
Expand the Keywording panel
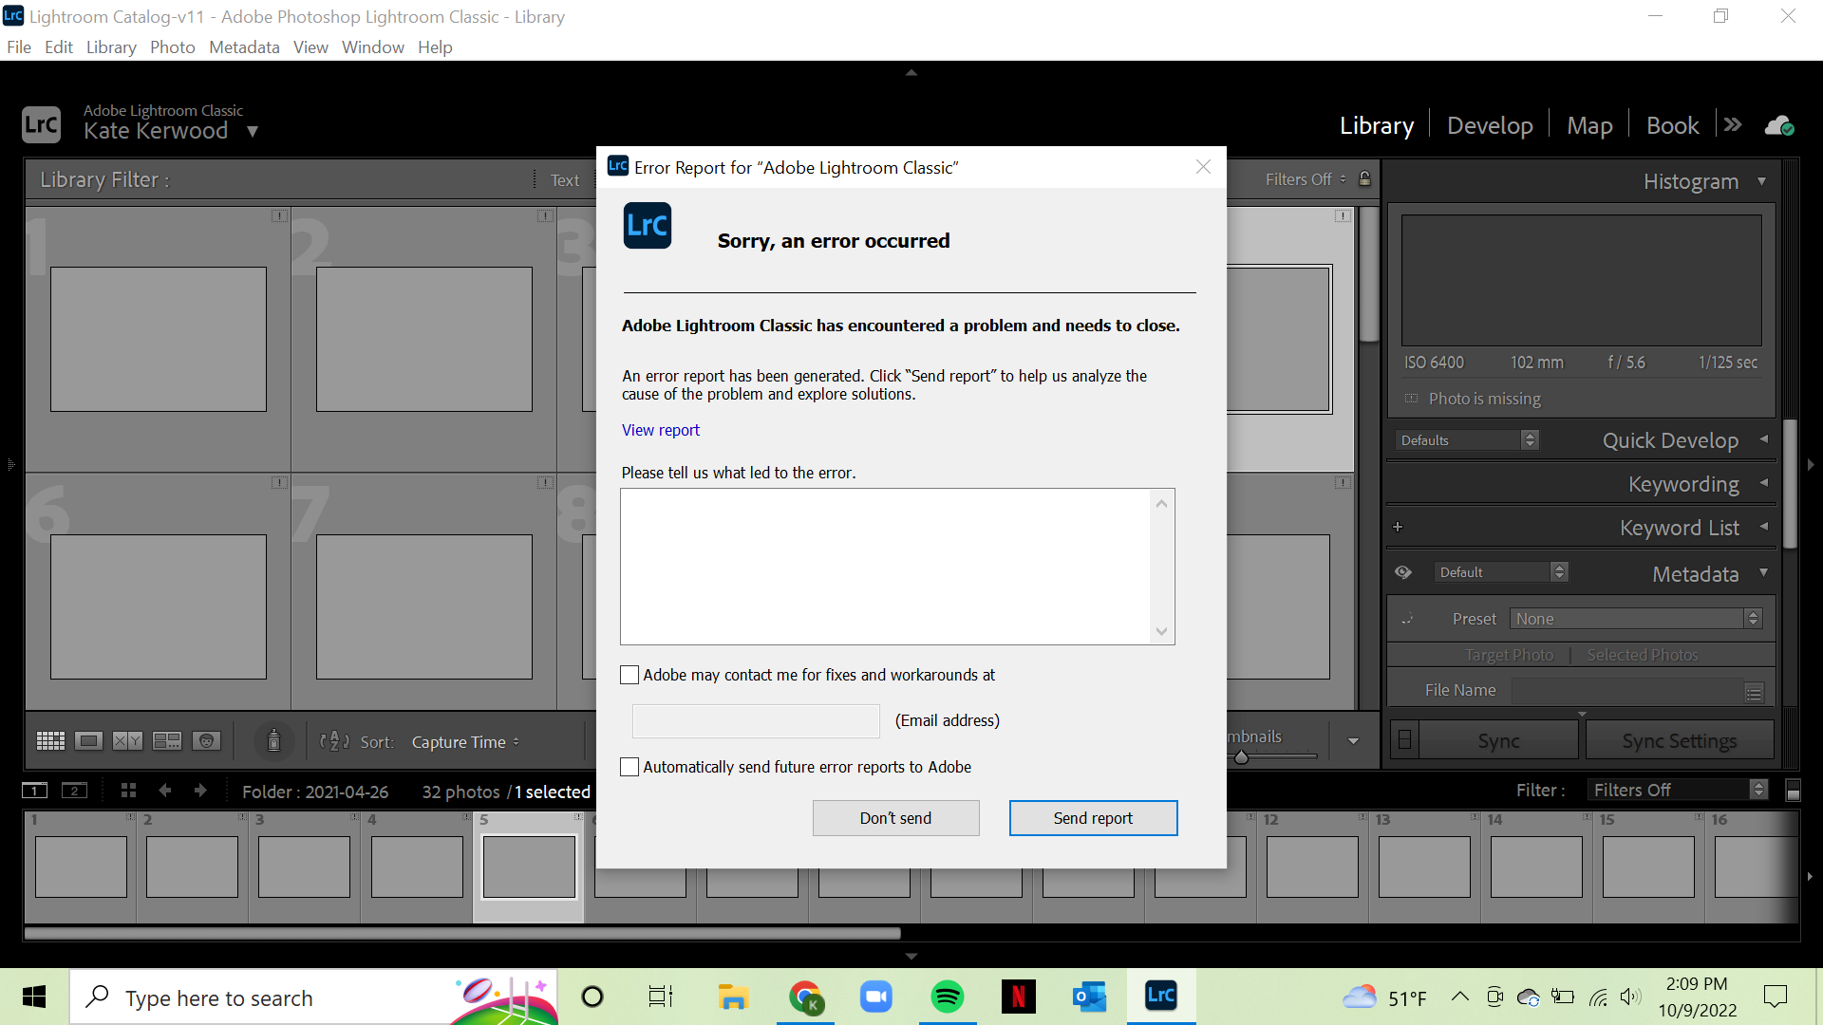[x=1683, y=484]
